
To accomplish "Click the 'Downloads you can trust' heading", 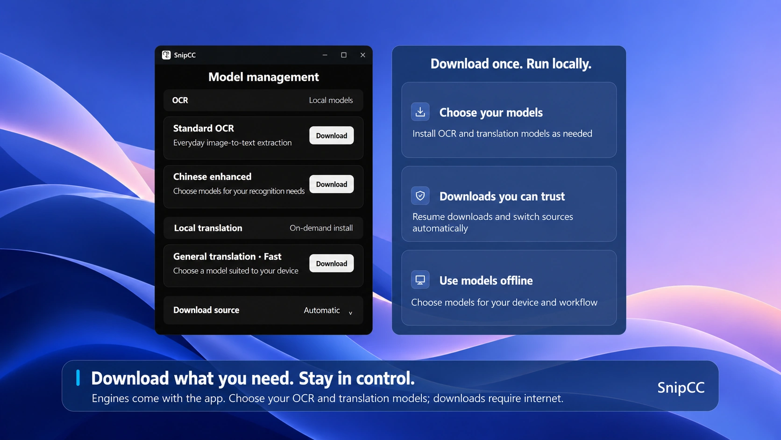I will point(502,196).
